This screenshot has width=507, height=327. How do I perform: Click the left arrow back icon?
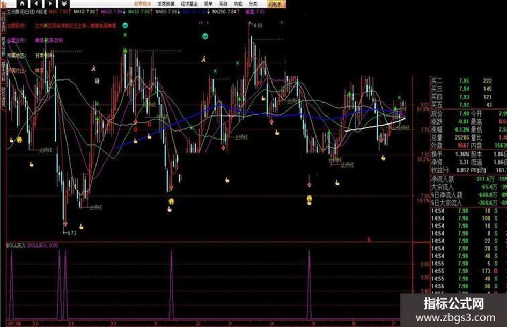click(36, 4)
